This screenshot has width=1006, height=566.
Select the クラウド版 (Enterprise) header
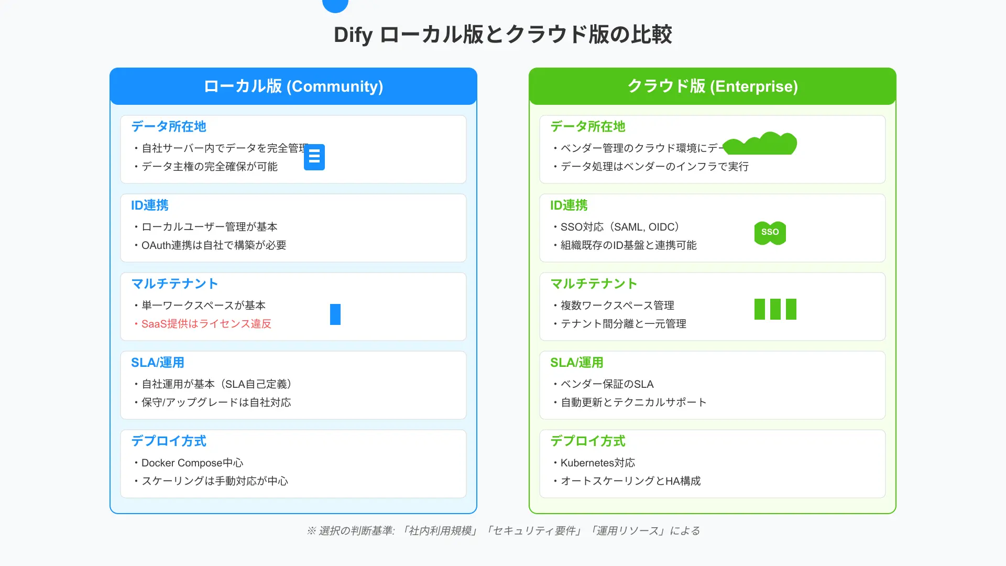coord(713,86)
